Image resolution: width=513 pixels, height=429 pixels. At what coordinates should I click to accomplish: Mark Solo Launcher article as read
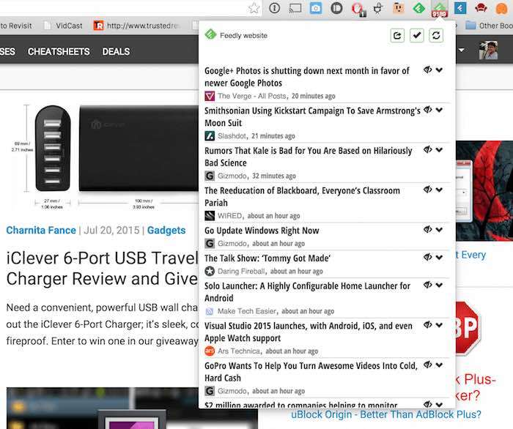tap(427, 285)
